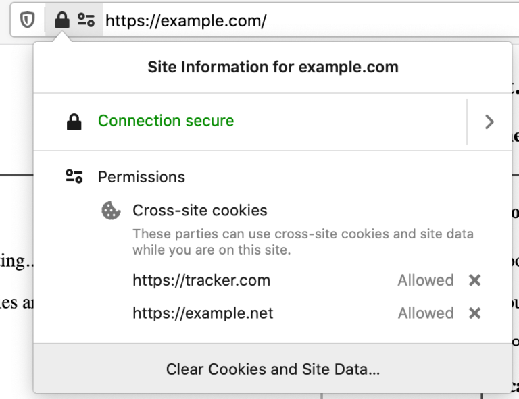The width and height of the screenshot is (519, 399).
Task: Click Allowed status next to tracker.com
Action: [426, 280]
